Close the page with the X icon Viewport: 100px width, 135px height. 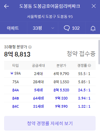point(94,6)
